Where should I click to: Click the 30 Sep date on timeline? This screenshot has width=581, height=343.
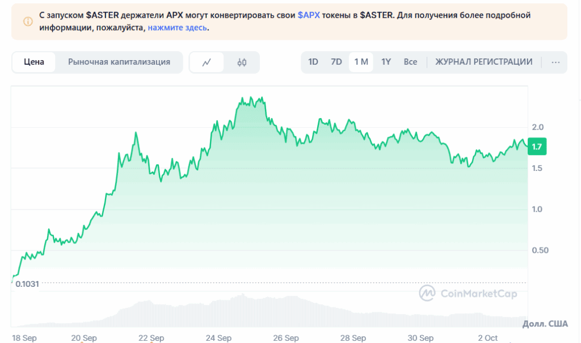420,338
